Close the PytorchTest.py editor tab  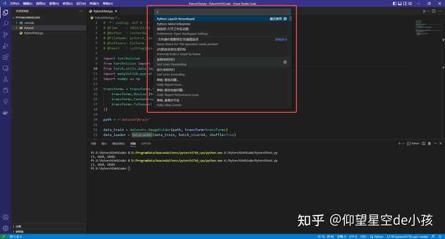tap(116, 11)
